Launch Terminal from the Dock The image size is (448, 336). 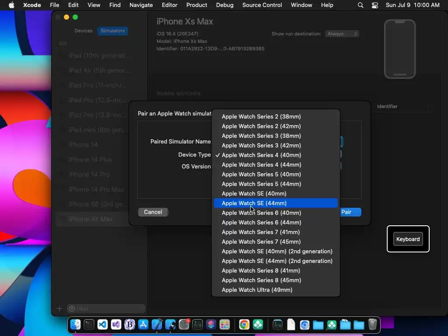[x=89, y=325]
